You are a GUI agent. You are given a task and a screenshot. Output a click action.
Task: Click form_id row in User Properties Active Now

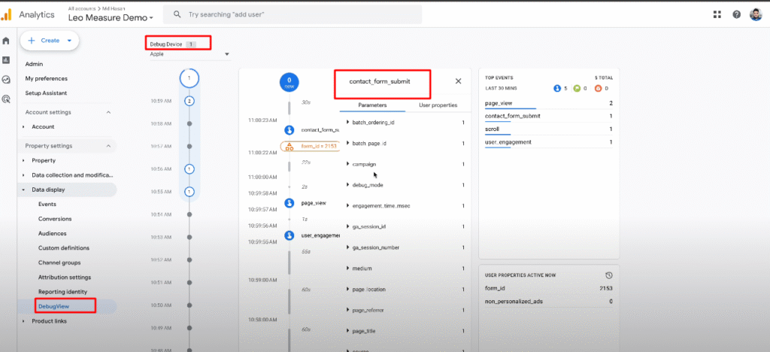click(548, 289)
